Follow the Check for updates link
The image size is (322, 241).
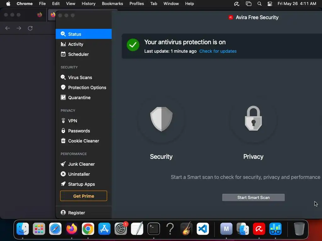218,51
